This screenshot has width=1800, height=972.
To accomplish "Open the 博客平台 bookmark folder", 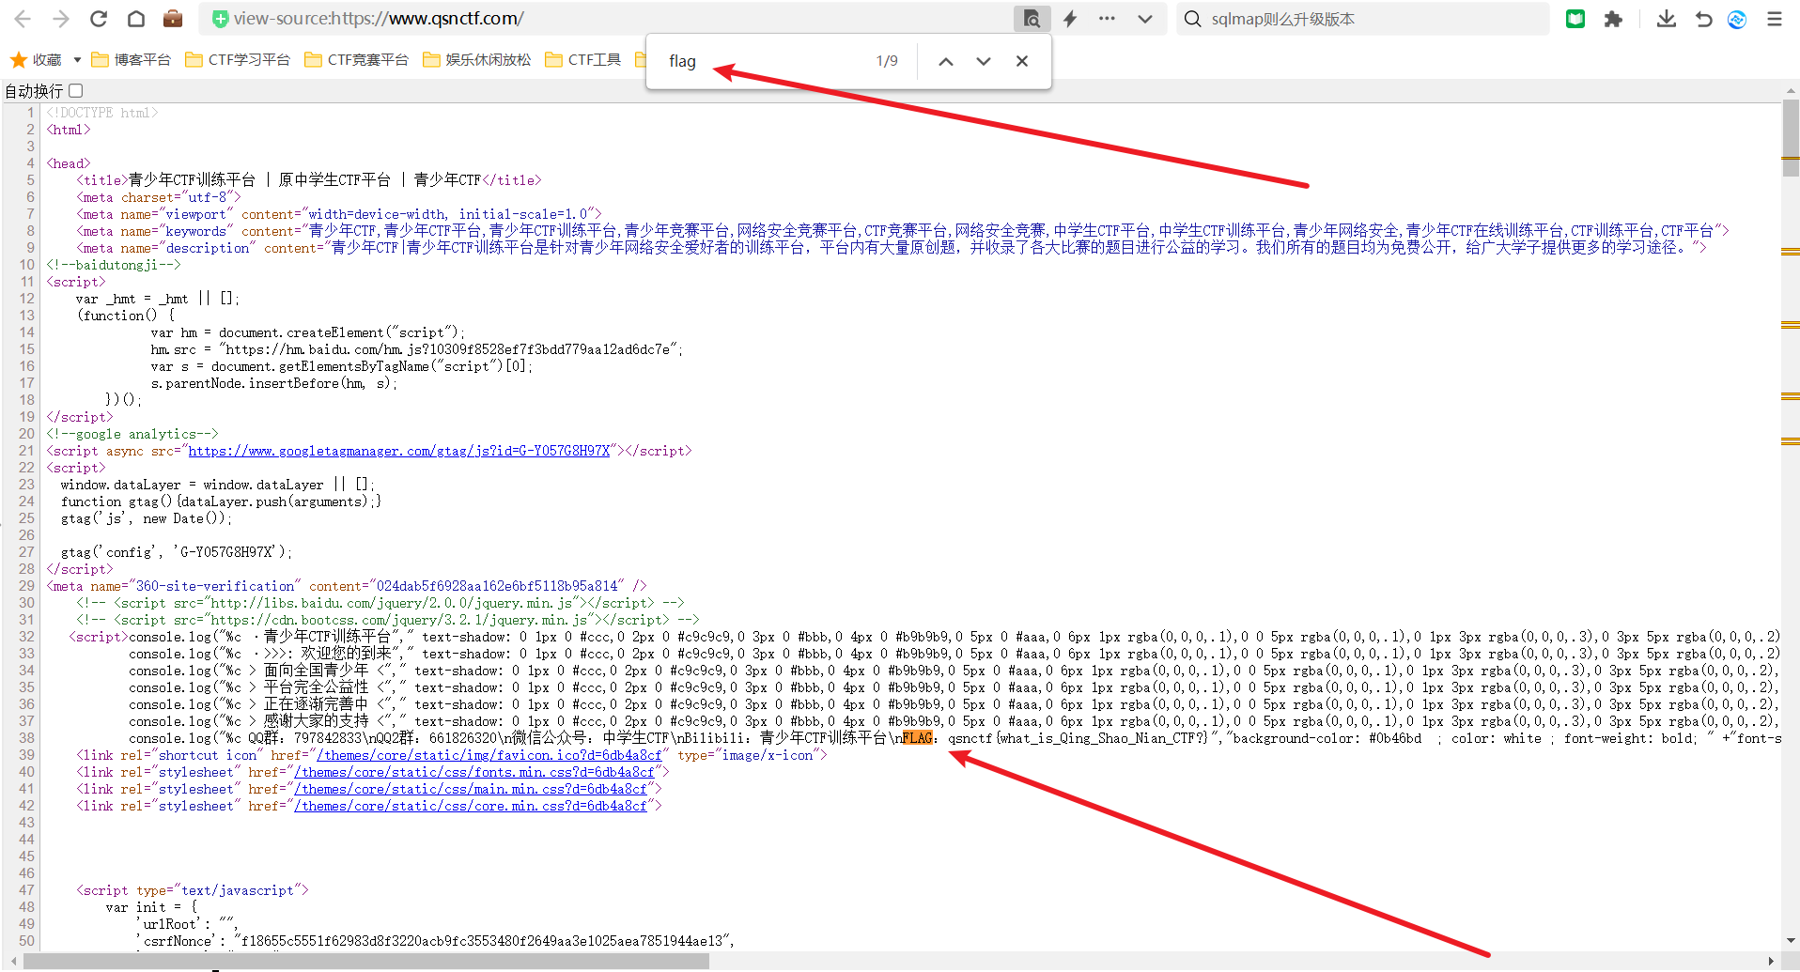I will pyautogui.click(x=131, y=60).
